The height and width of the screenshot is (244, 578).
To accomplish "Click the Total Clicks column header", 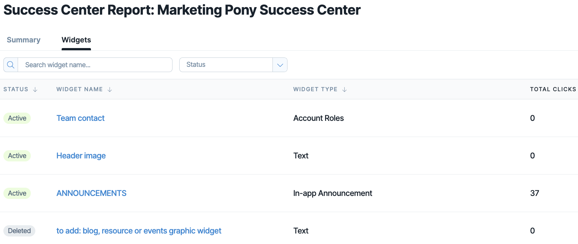I will (553, 89).
